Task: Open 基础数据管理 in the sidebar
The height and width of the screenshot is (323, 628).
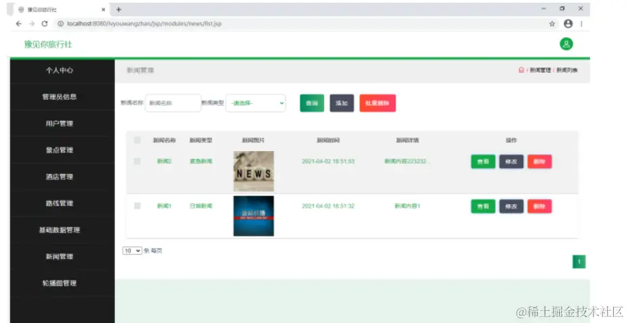Action: click(x=59, y=230)
